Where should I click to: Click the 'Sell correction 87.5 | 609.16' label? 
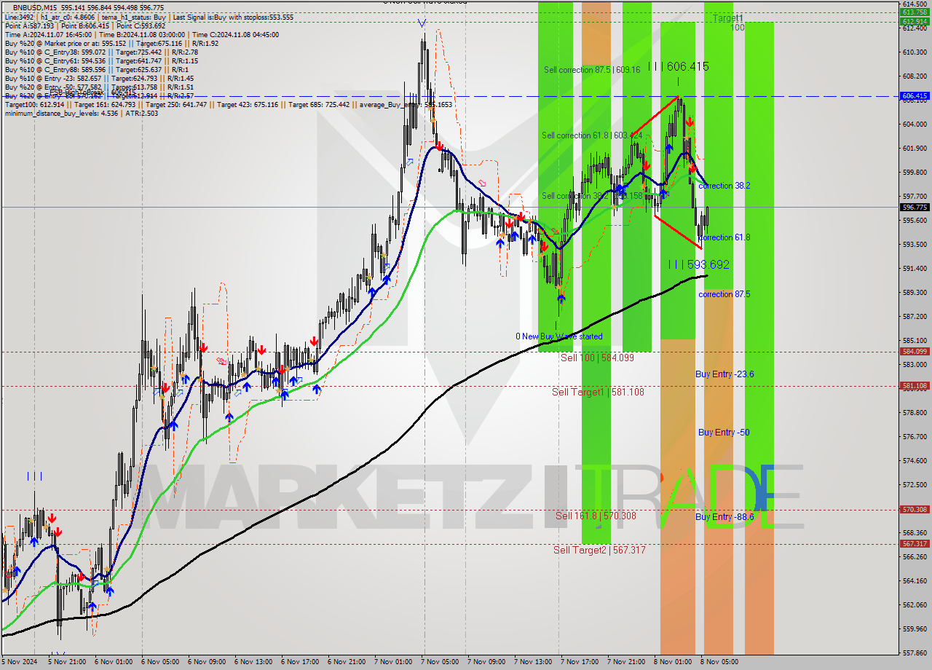point(592,70)
